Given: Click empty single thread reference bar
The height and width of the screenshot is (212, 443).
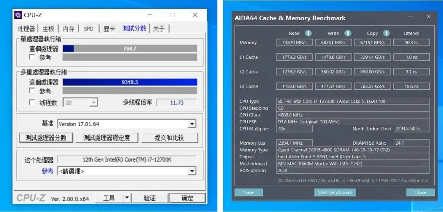Looking at the screenshot, I should (130, 57).
